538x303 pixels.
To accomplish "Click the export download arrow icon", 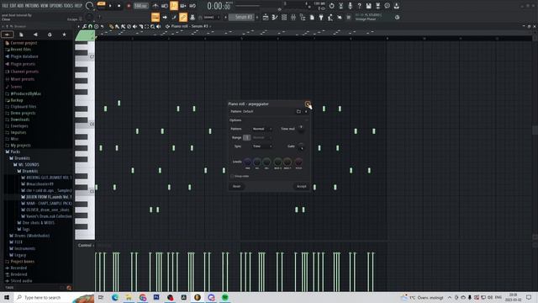I will (x=396, y=6).
